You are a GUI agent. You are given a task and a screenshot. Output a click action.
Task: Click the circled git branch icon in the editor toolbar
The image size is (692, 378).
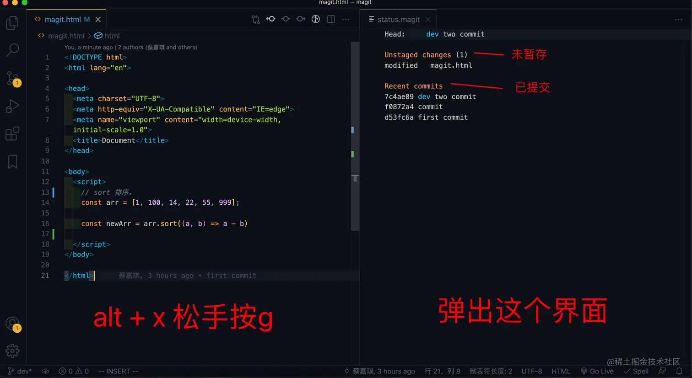(316, 19)
